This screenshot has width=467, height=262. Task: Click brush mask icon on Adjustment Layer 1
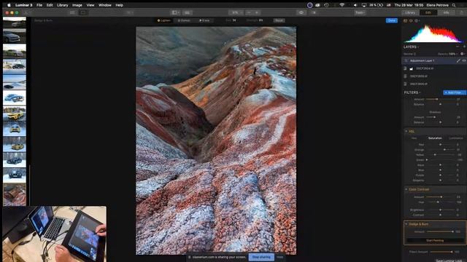pyautogui.click(x=458, y=60)
